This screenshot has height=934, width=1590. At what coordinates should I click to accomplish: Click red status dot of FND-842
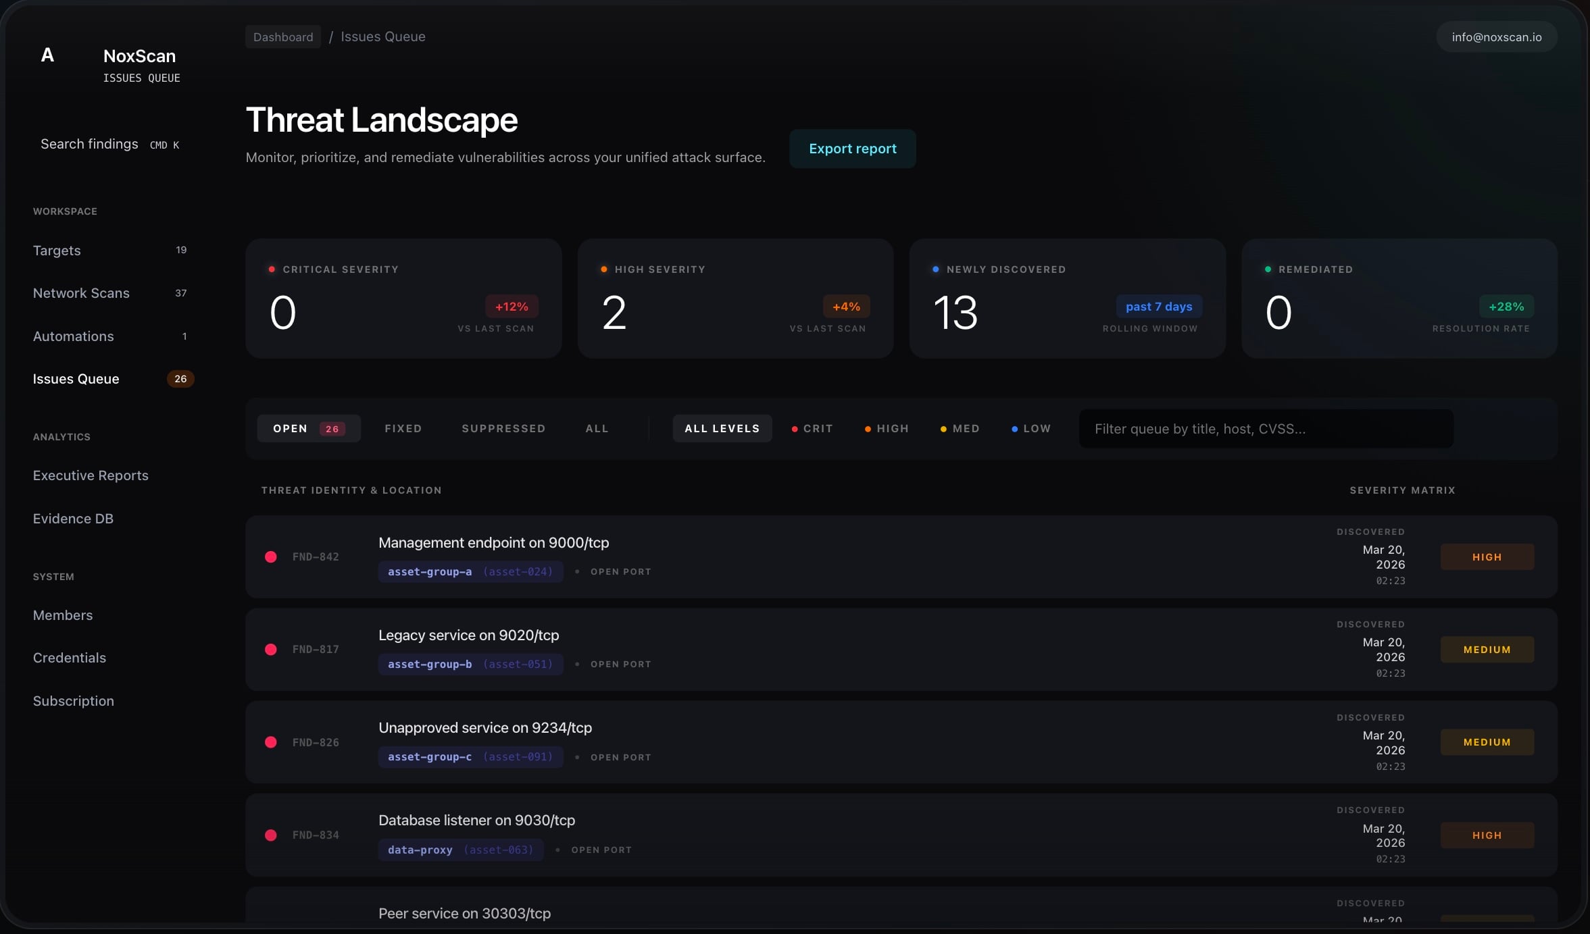click(x=271, y=557)
